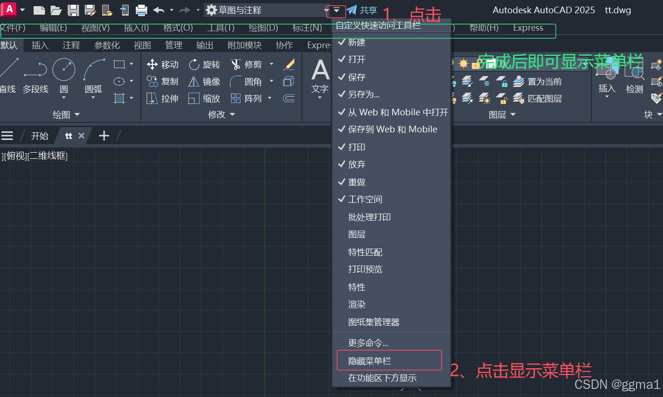Select the Ellipse tool icon

(x=119, y=81)
